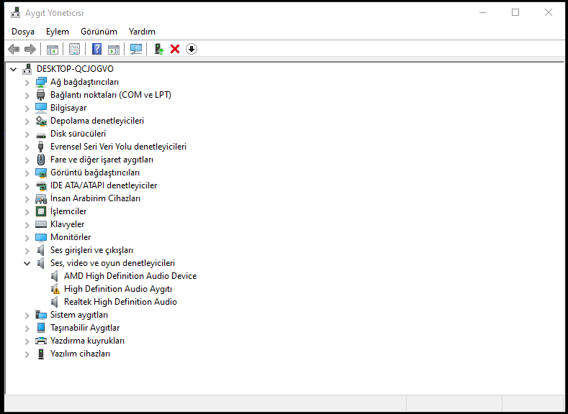568x414 pixels.
Task: Select the Bağlantı noktaları port icon
Action: point(41,95)
